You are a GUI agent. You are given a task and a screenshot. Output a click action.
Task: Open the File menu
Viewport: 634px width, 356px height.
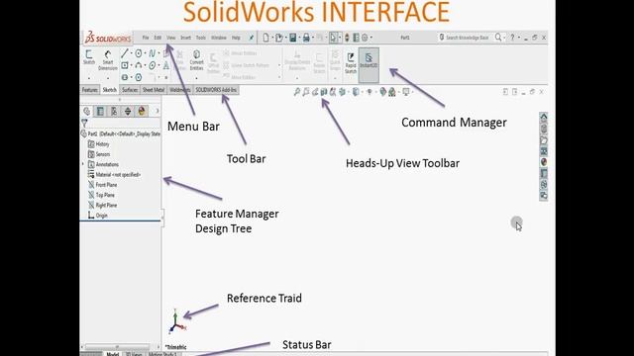pos(146,38)
